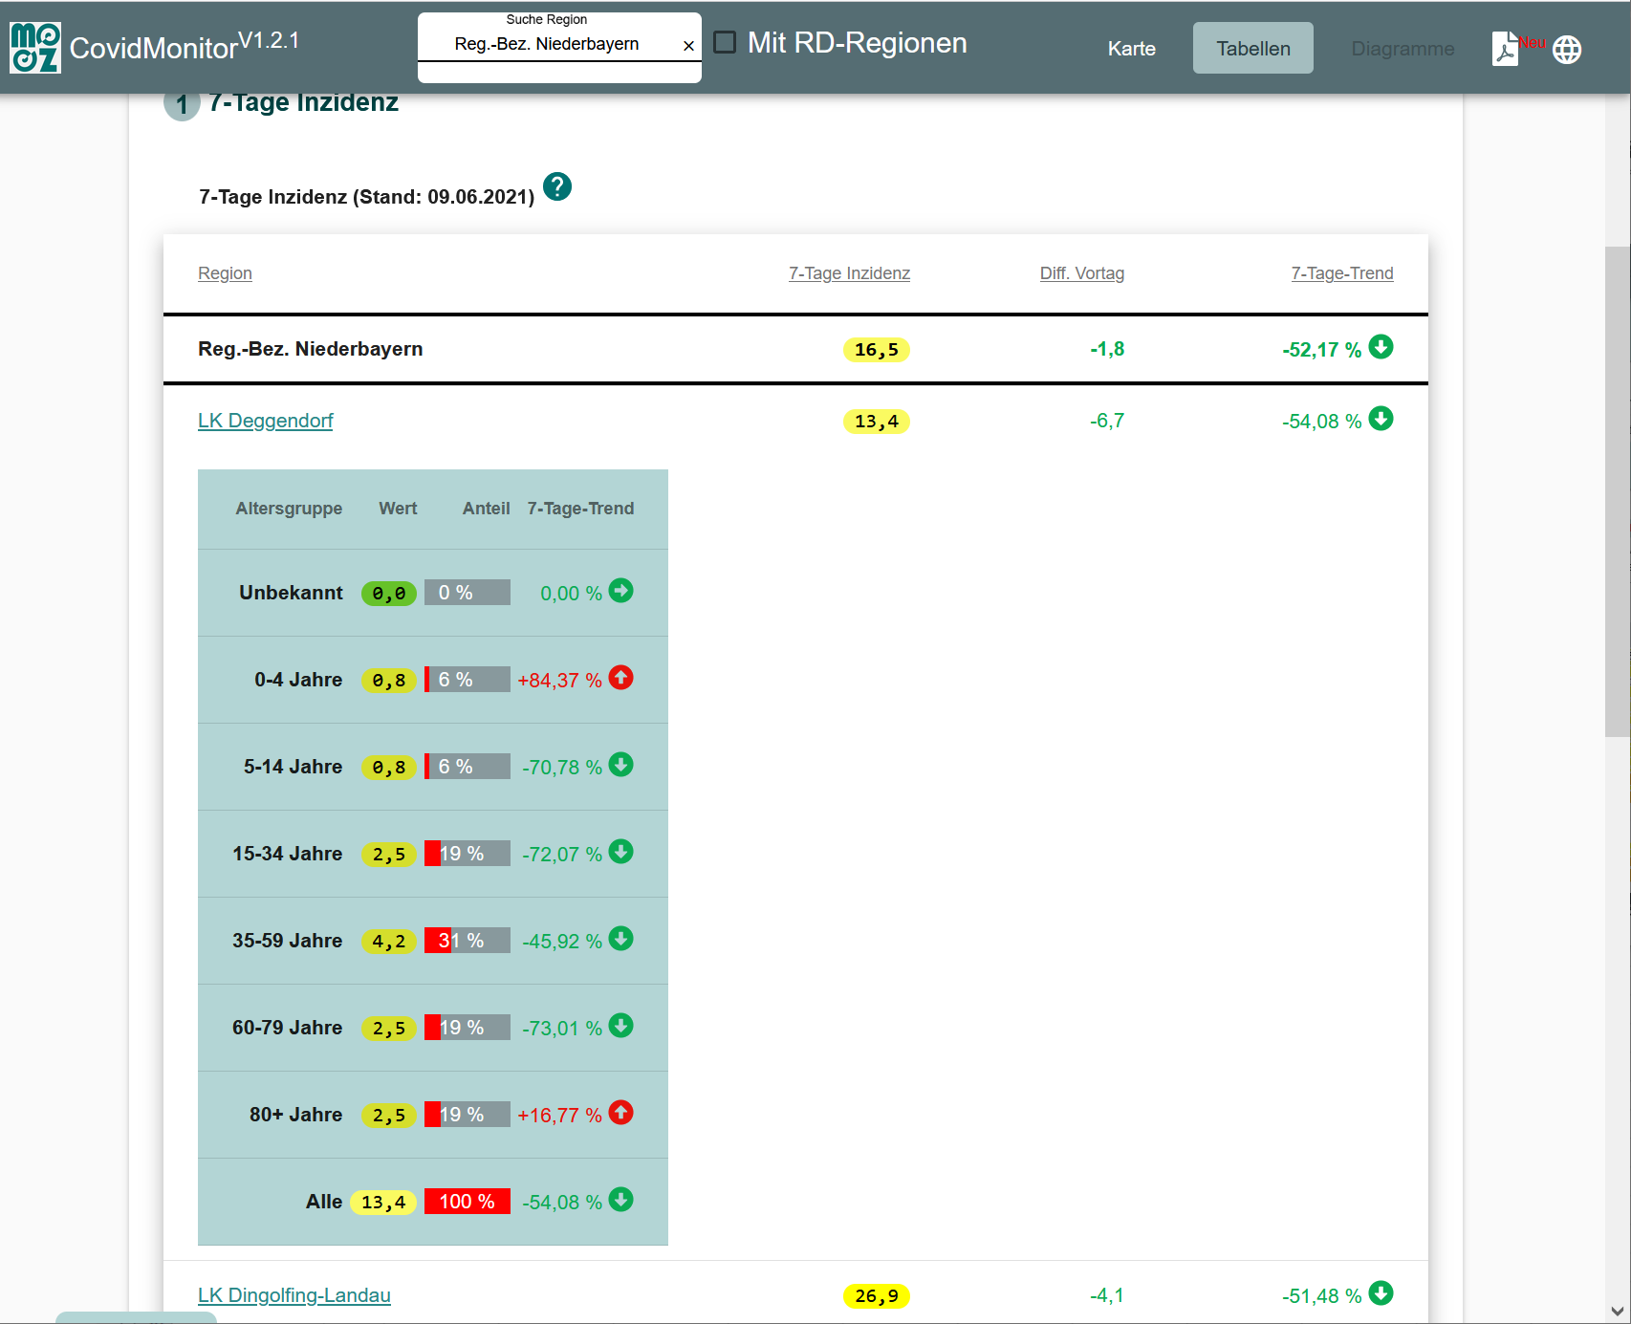Viewport: 1631px width, 1324px height.
Task: Open the LK Dingolfing-Landau link
Action: (294, 1295)
